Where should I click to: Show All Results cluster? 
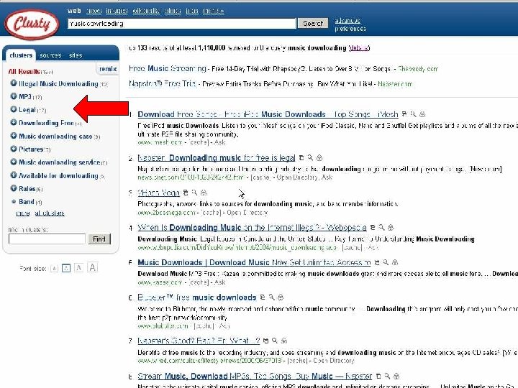click(x=24, y=72)
